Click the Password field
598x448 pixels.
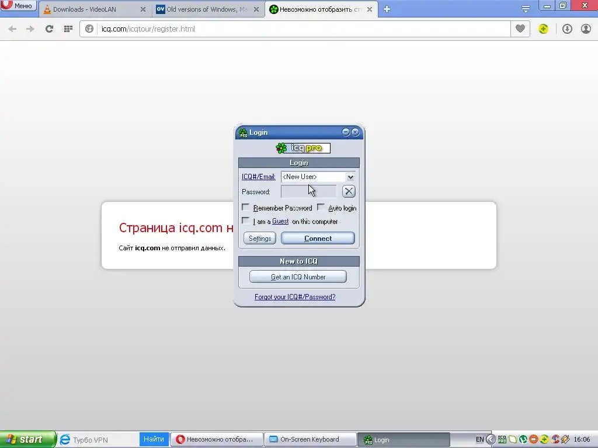(x=308, y=191)
